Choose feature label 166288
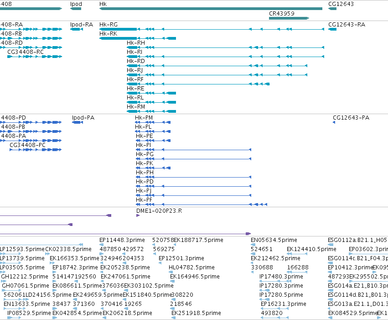388x320 pixels. tap(298, 268)
